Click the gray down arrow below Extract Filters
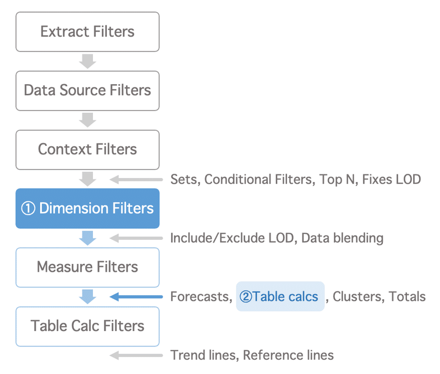The height and width of the screenshot is (374, 440). 87,62
